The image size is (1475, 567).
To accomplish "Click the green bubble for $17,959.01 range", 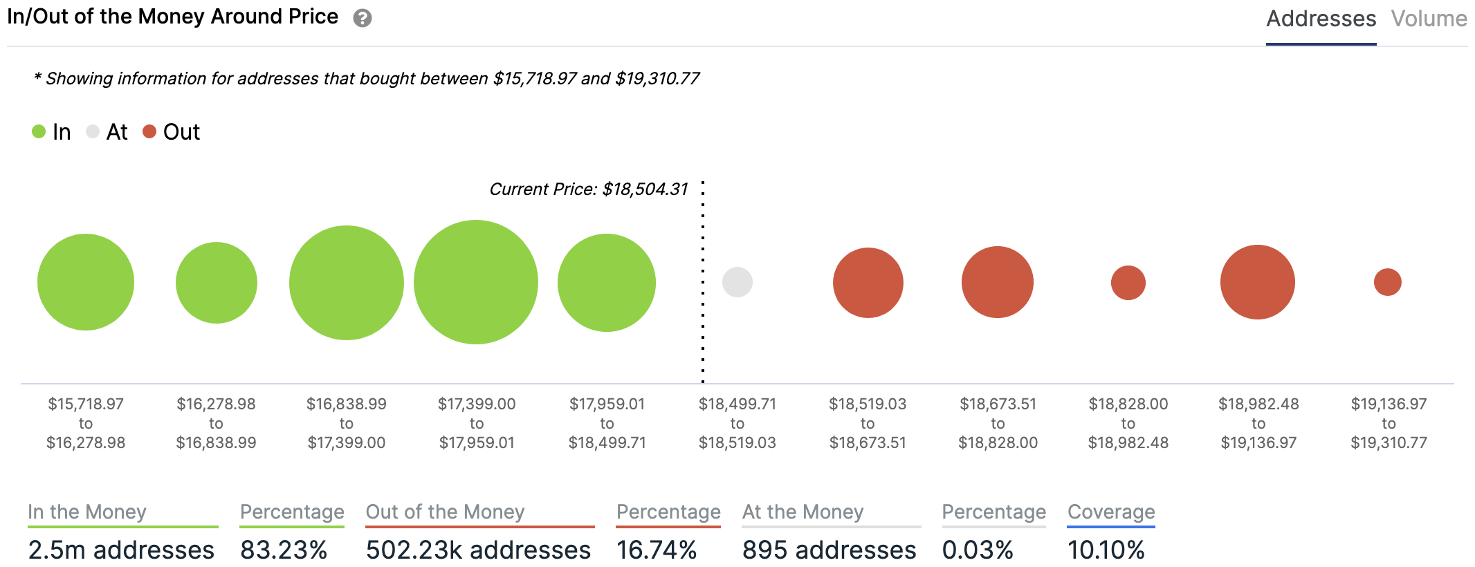I will click(607, 283).
